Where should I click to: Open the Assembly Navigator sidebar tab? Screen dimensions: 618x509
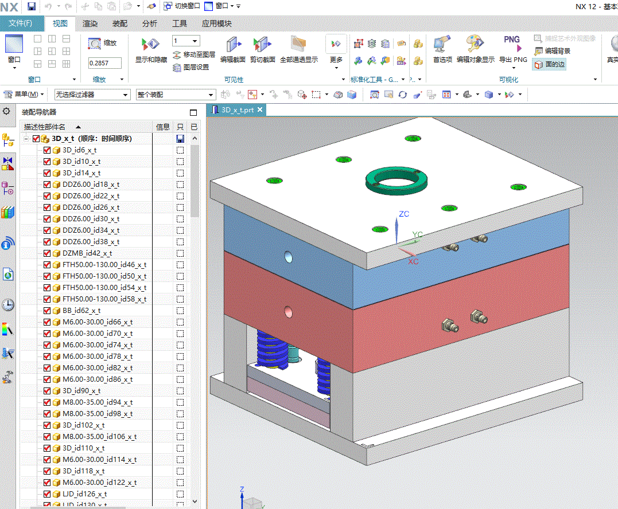[8, 140]
